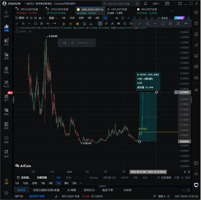Viewport: 201px width, 200px height.
Task: Click the OKX BTC/USDT search field
Action: (121, 4)
